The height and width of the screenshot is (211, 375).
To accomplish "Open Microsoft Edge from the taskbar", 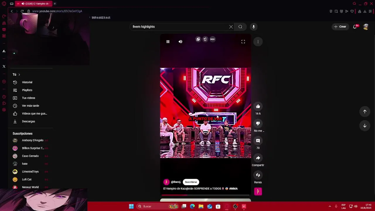I will click(x=192, y=206).
